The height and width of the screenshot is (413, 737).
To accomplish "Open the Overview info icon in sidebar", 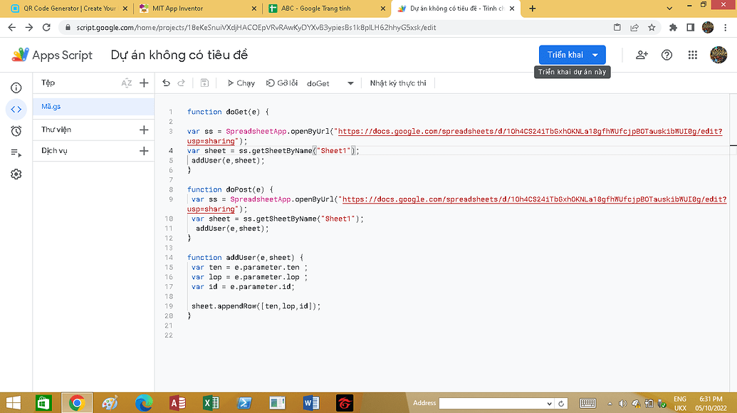I will (16, 88).
